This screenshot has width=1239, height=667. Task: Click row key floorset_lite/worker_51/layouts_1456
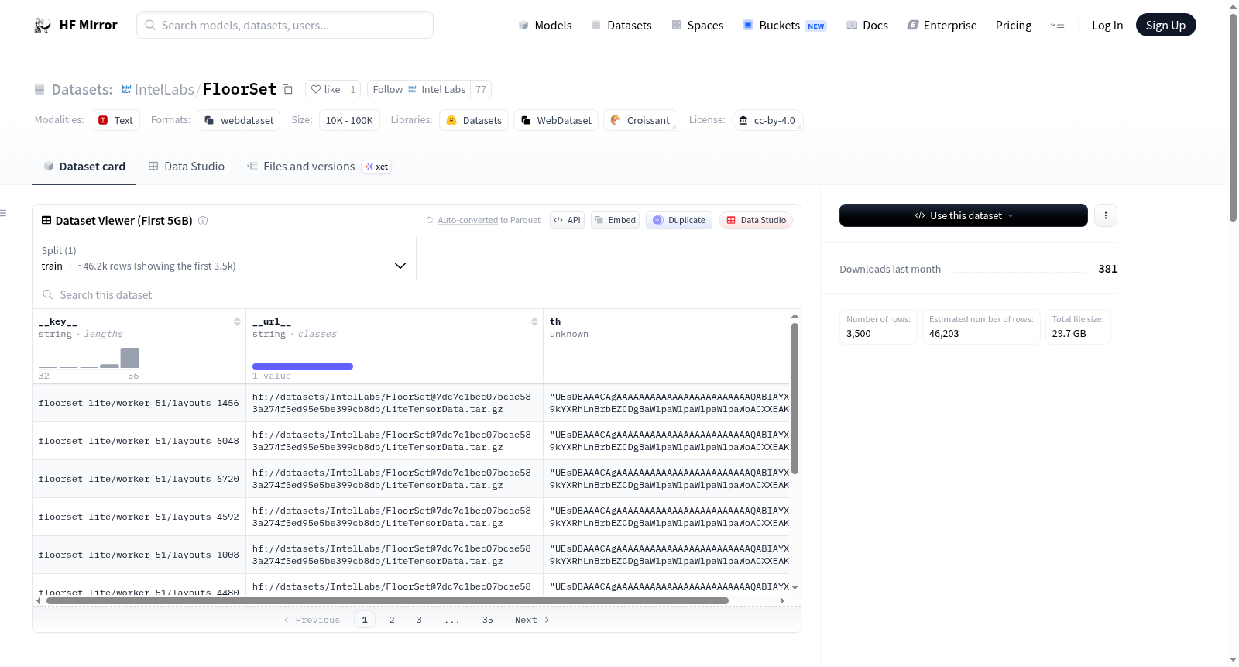[139, 403]
